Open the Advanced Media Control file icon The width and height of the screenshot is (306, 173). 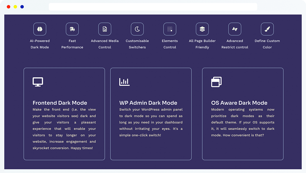pos(105,29)
